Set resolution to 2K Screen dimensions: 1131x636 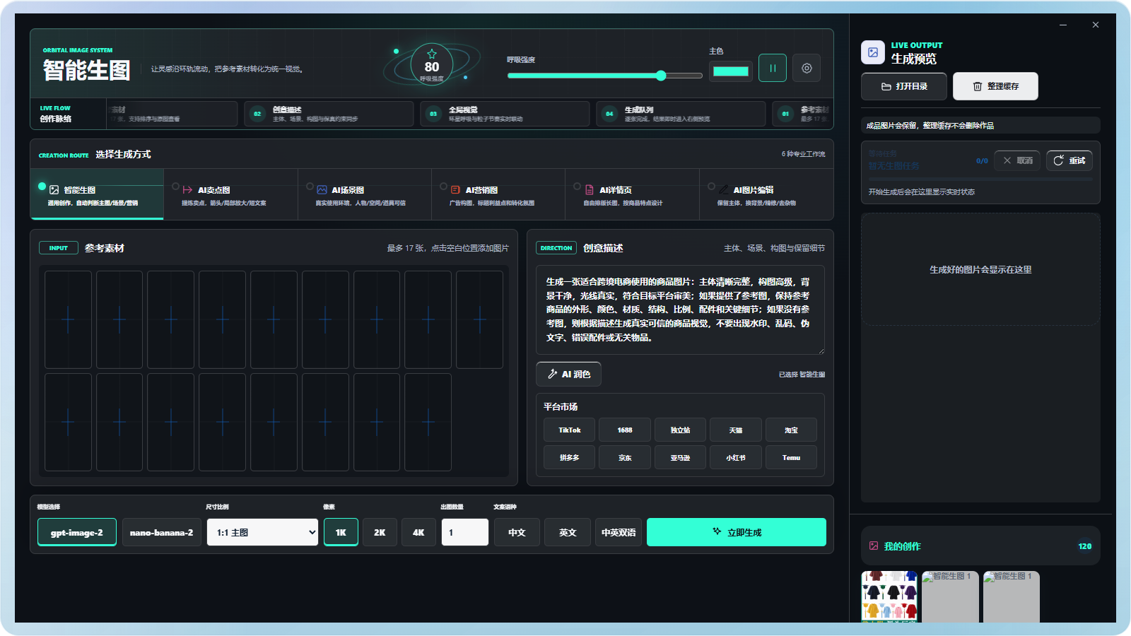click(x=380, y=532)
